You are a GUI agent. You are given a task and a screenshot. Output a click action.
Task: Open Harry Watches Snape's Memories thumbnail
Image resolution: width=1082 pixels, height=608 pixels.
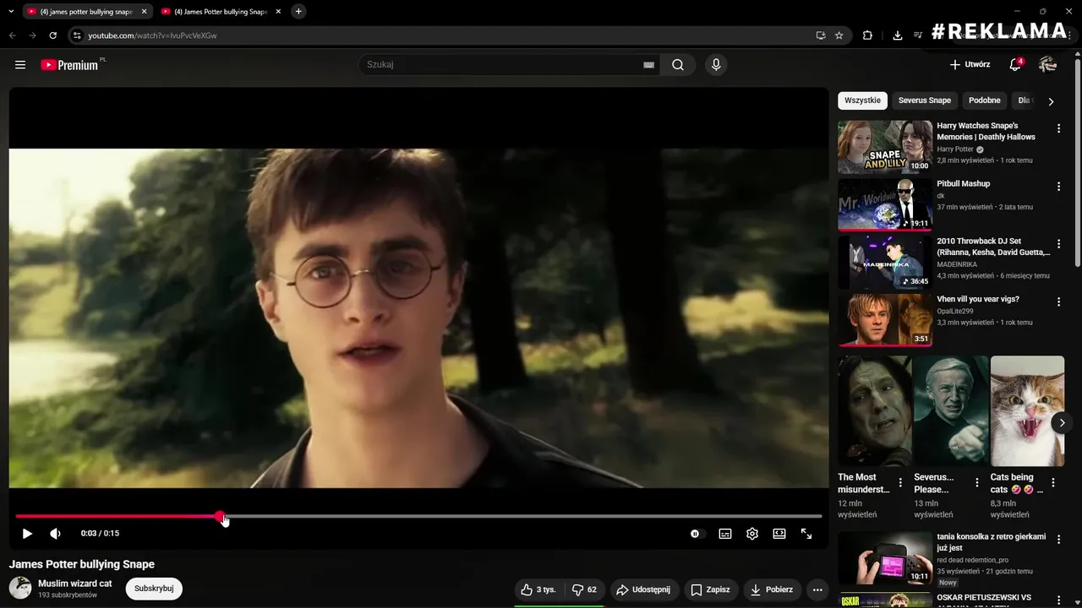pyautogui.click(x=885, y=147)
